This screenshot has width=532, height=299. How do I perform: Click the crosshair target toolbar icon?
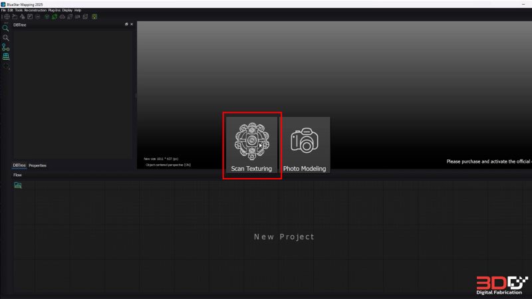coord(7,17)
